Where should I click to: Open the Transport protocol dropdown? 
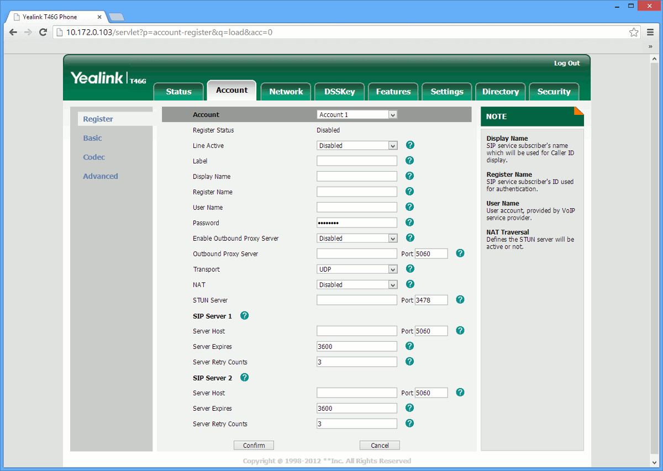357,269
